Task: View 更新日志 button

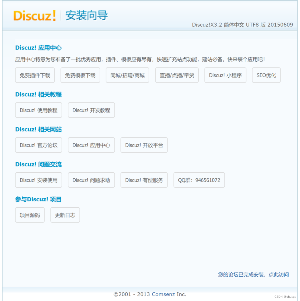Action: 65,215
